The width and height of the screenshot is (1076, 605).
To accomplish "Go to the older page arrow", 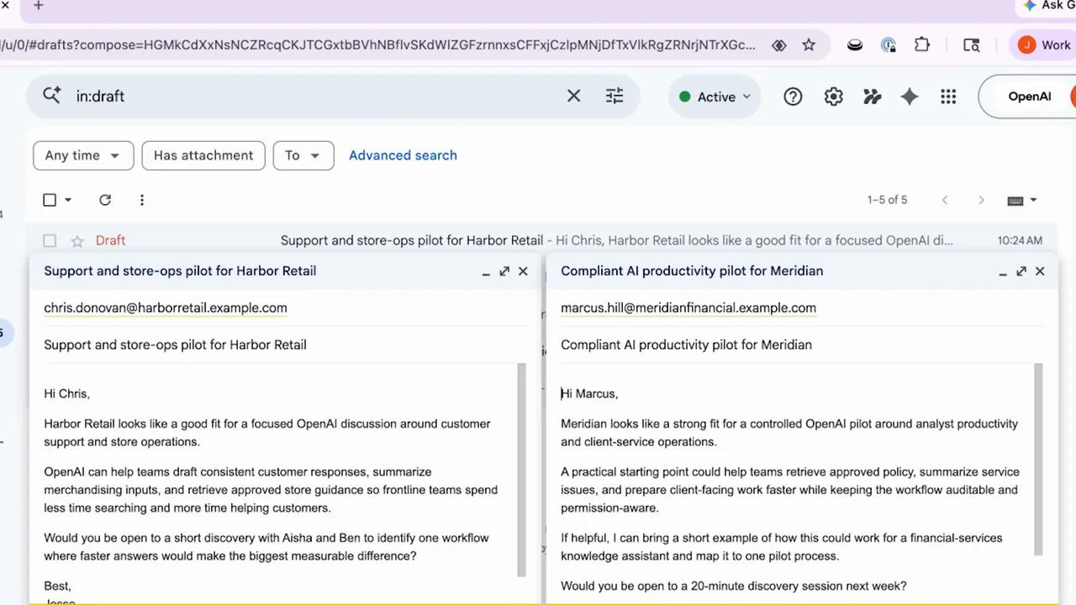I will [981, 200].
